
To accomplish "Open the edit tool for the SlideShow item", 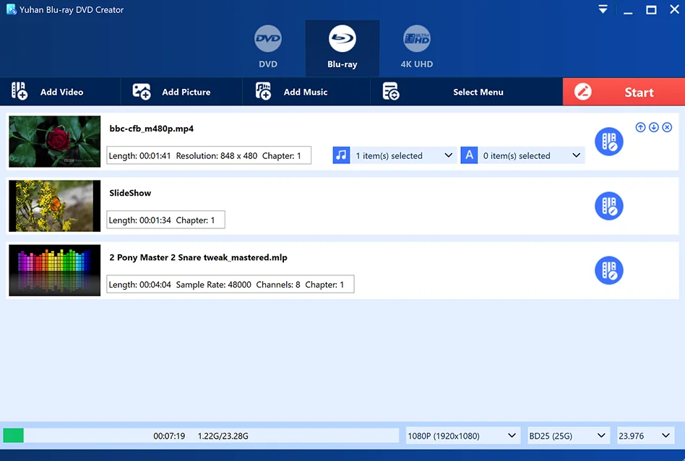I will pos(608,206).
